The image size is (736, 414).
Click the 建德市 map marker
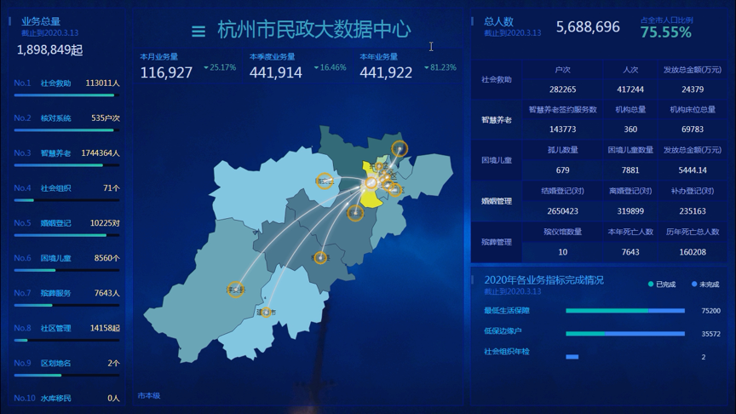tap(266, 312)
